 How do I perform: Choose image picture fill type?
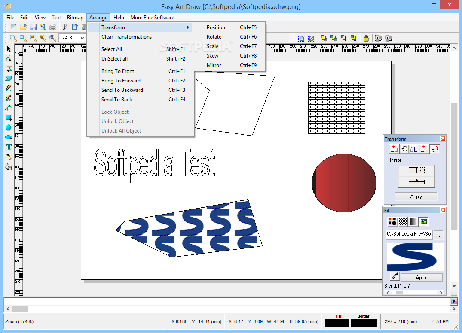click(424, 222)
